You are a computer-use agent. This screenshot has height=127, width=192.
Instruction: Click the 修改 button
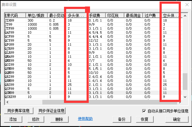pos(36,119)
